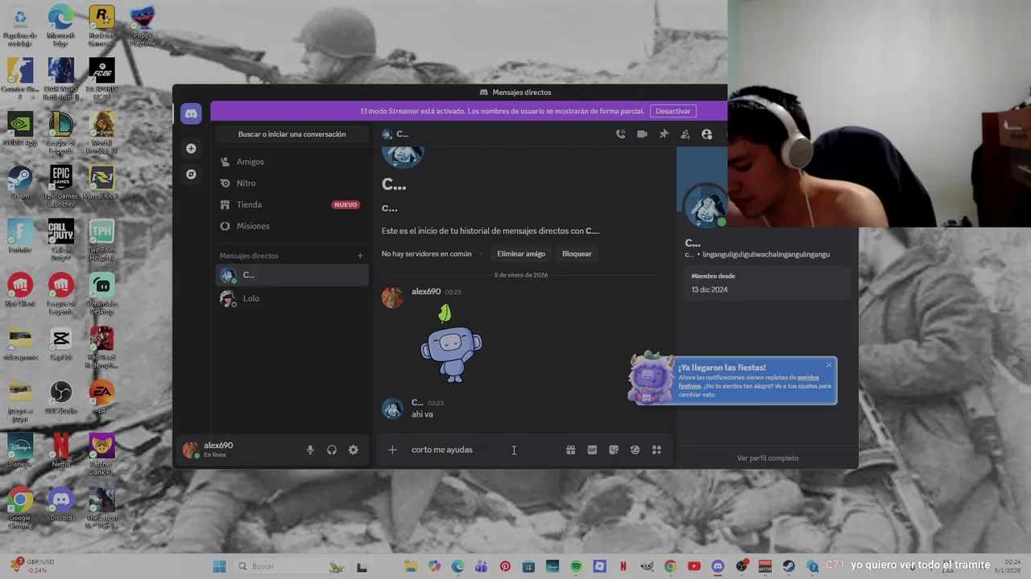The image size is (1031, 579).
Task: Deafen audio with headphones icon
Action: click(332, 450)
